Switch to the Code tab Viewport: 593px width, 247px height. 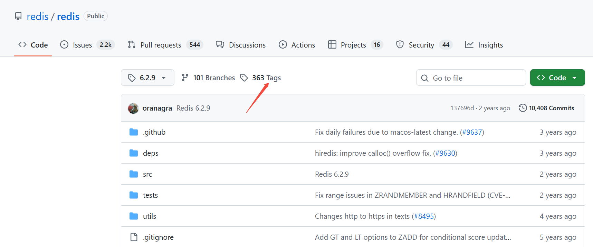tap(33, 45)
